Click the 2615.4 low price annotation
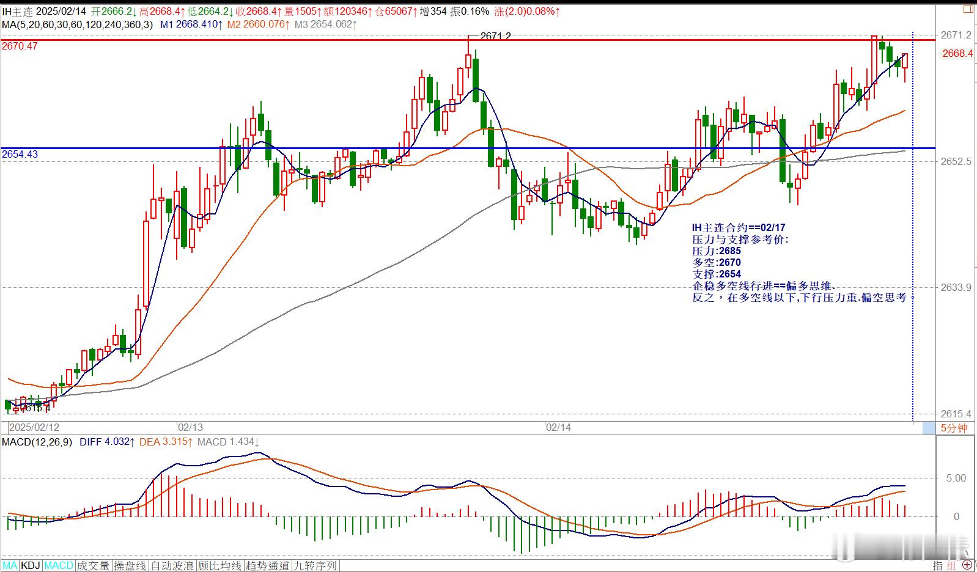This screenshot has height=572, width=977. [x=35, y=408]
